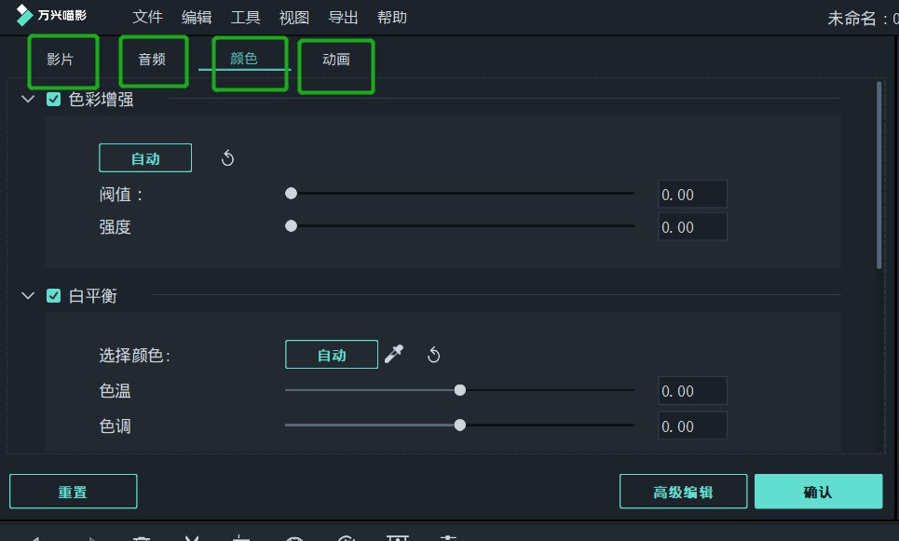This screenshot has height=541, width=899.
Task: Click the 重置 reset button
Action: tap(73, 492)
